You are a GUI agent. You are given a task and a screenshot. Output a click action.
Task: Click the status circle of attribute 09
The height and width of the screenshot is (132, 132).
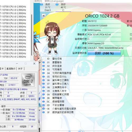click(44, 91)
